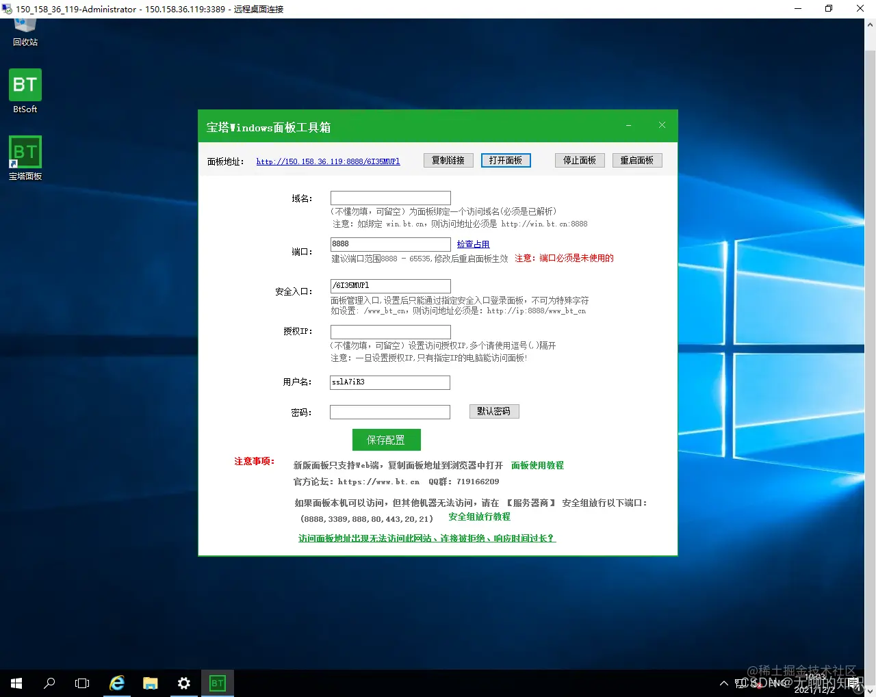
Task: Click the green 保存配置 button
Action: point(387,440)
